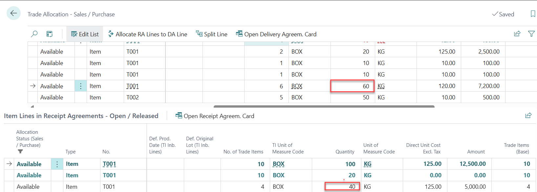Open the T001 link in first receipt line
Image resolution: width=537 pixels, height=192 pixels.
tap(109, 164)
